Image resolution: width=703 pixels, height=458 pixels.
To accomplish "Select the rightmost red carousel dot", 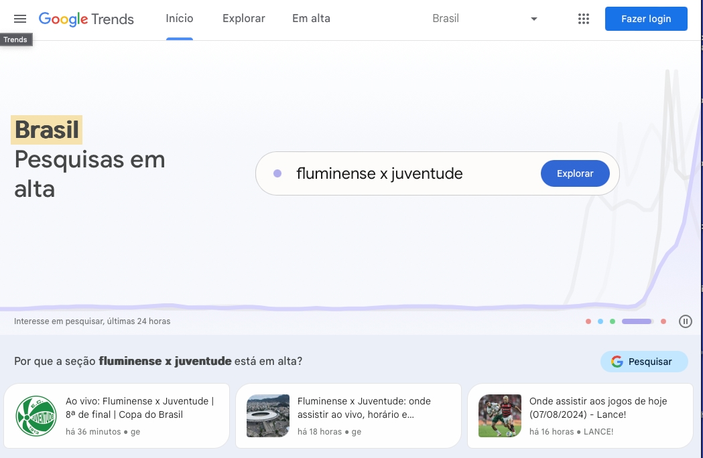I will click(x=663, y=321).
